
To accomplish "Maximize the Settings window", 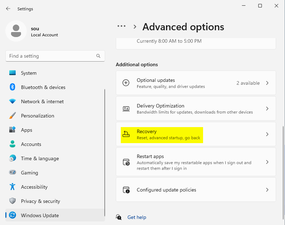I will pyautogui.click(x=260, y=6).
